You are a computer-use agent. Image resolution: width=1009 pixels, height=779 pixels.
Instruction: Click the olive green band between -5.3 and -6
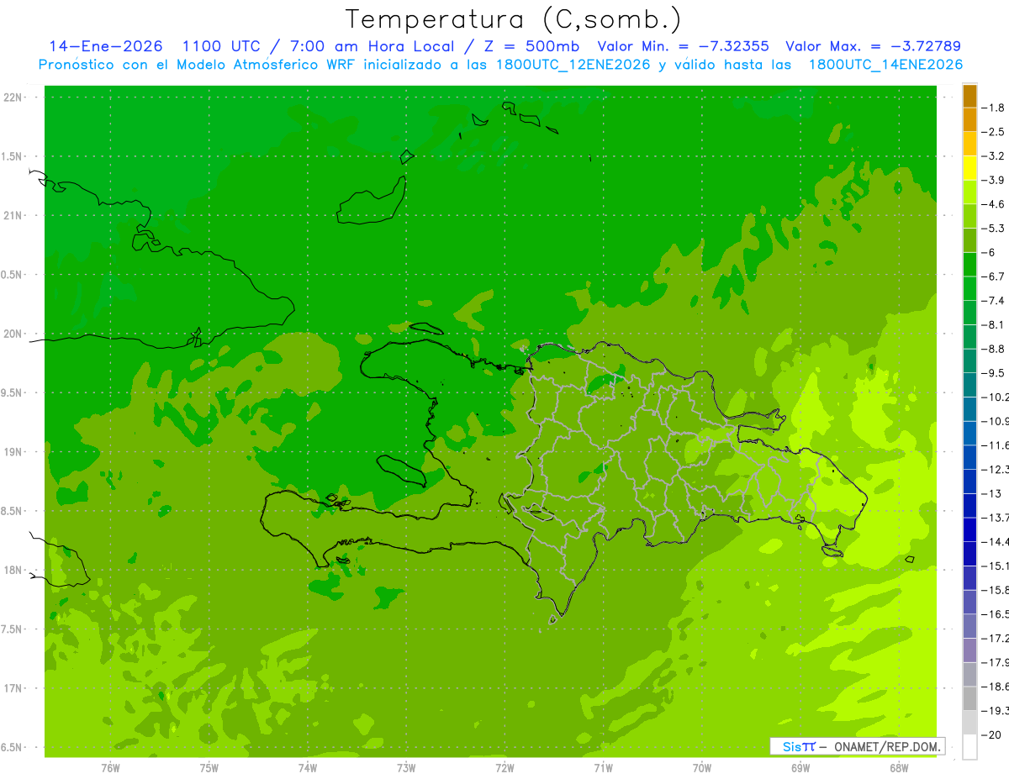pyautogui.click(x=969, y=240)
